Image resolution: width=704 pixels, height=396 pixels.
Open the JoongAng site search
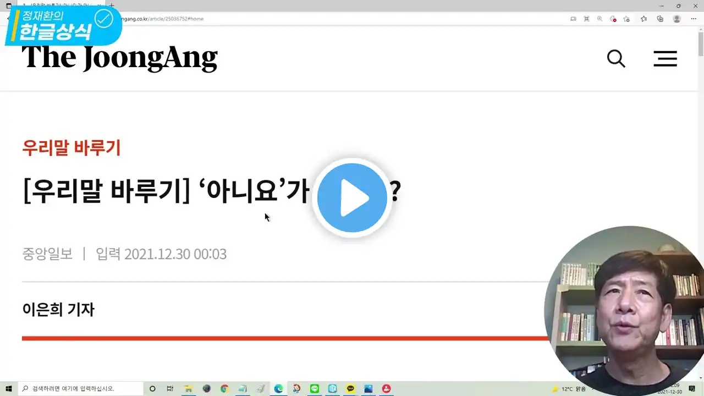(x=616, y=58)
